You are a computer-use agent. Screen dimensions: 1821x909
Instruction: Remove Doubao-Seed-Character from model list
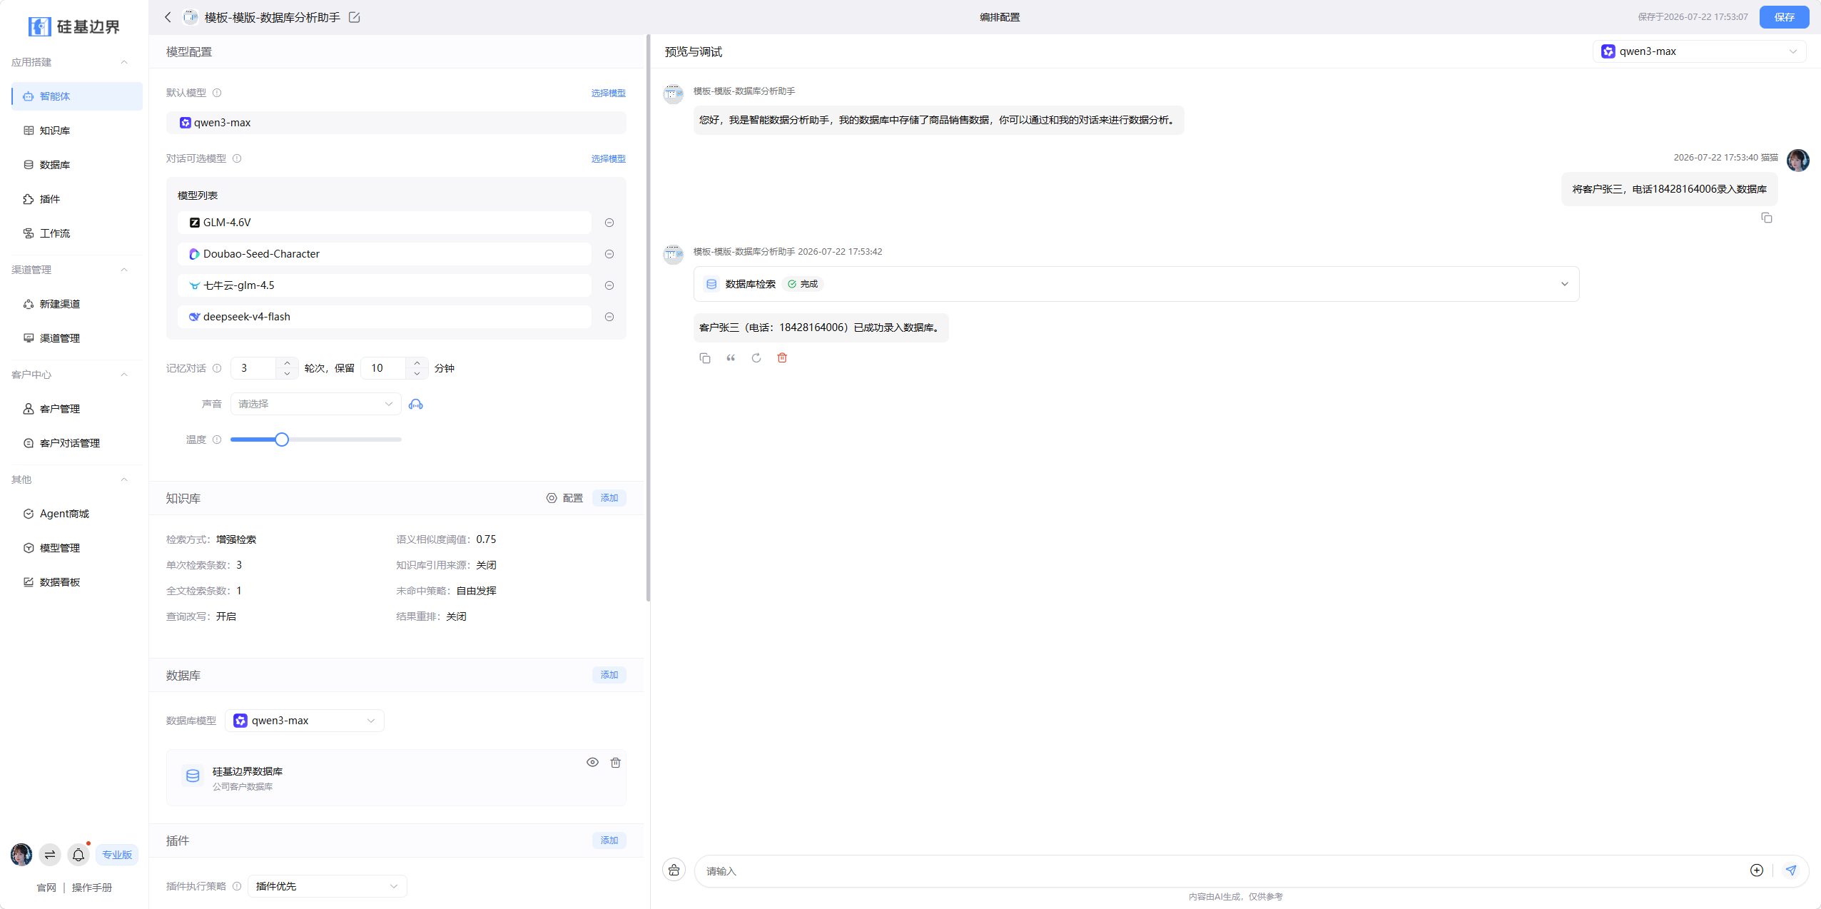[609, 254]
